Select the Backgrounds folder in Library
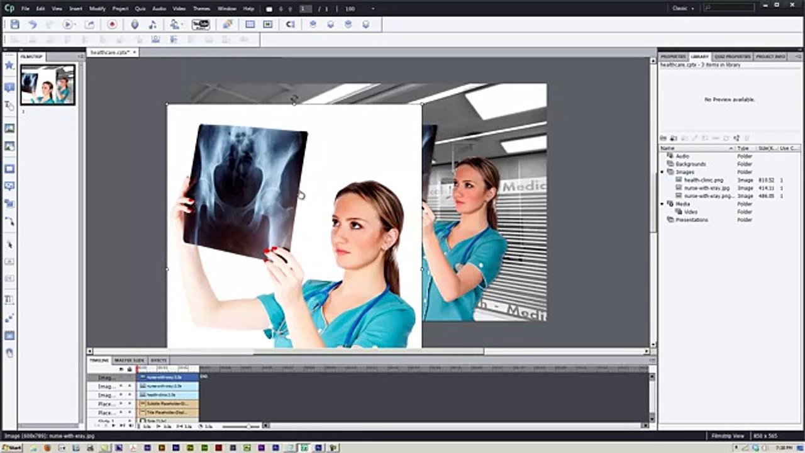This screenshot has width=805, height=453. click(x=691, y=164)
